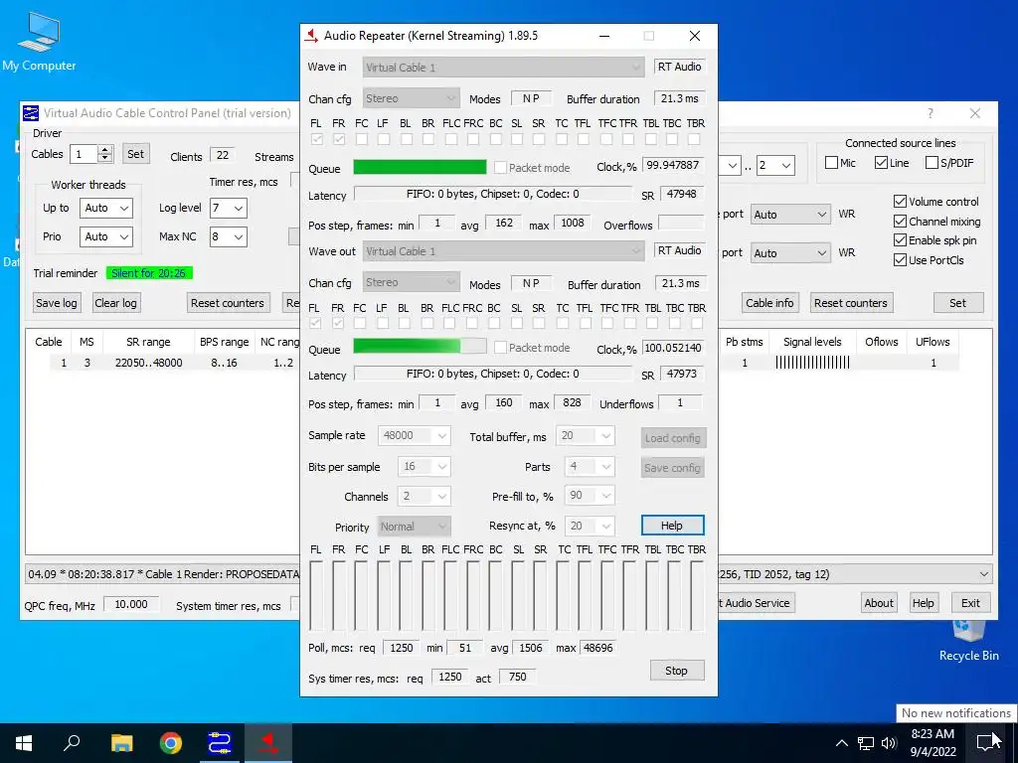Toggle Enable spk pin checkbox
Image resolution: width=1018 pixels, height=763 pixels.
[x=900, y=240]
